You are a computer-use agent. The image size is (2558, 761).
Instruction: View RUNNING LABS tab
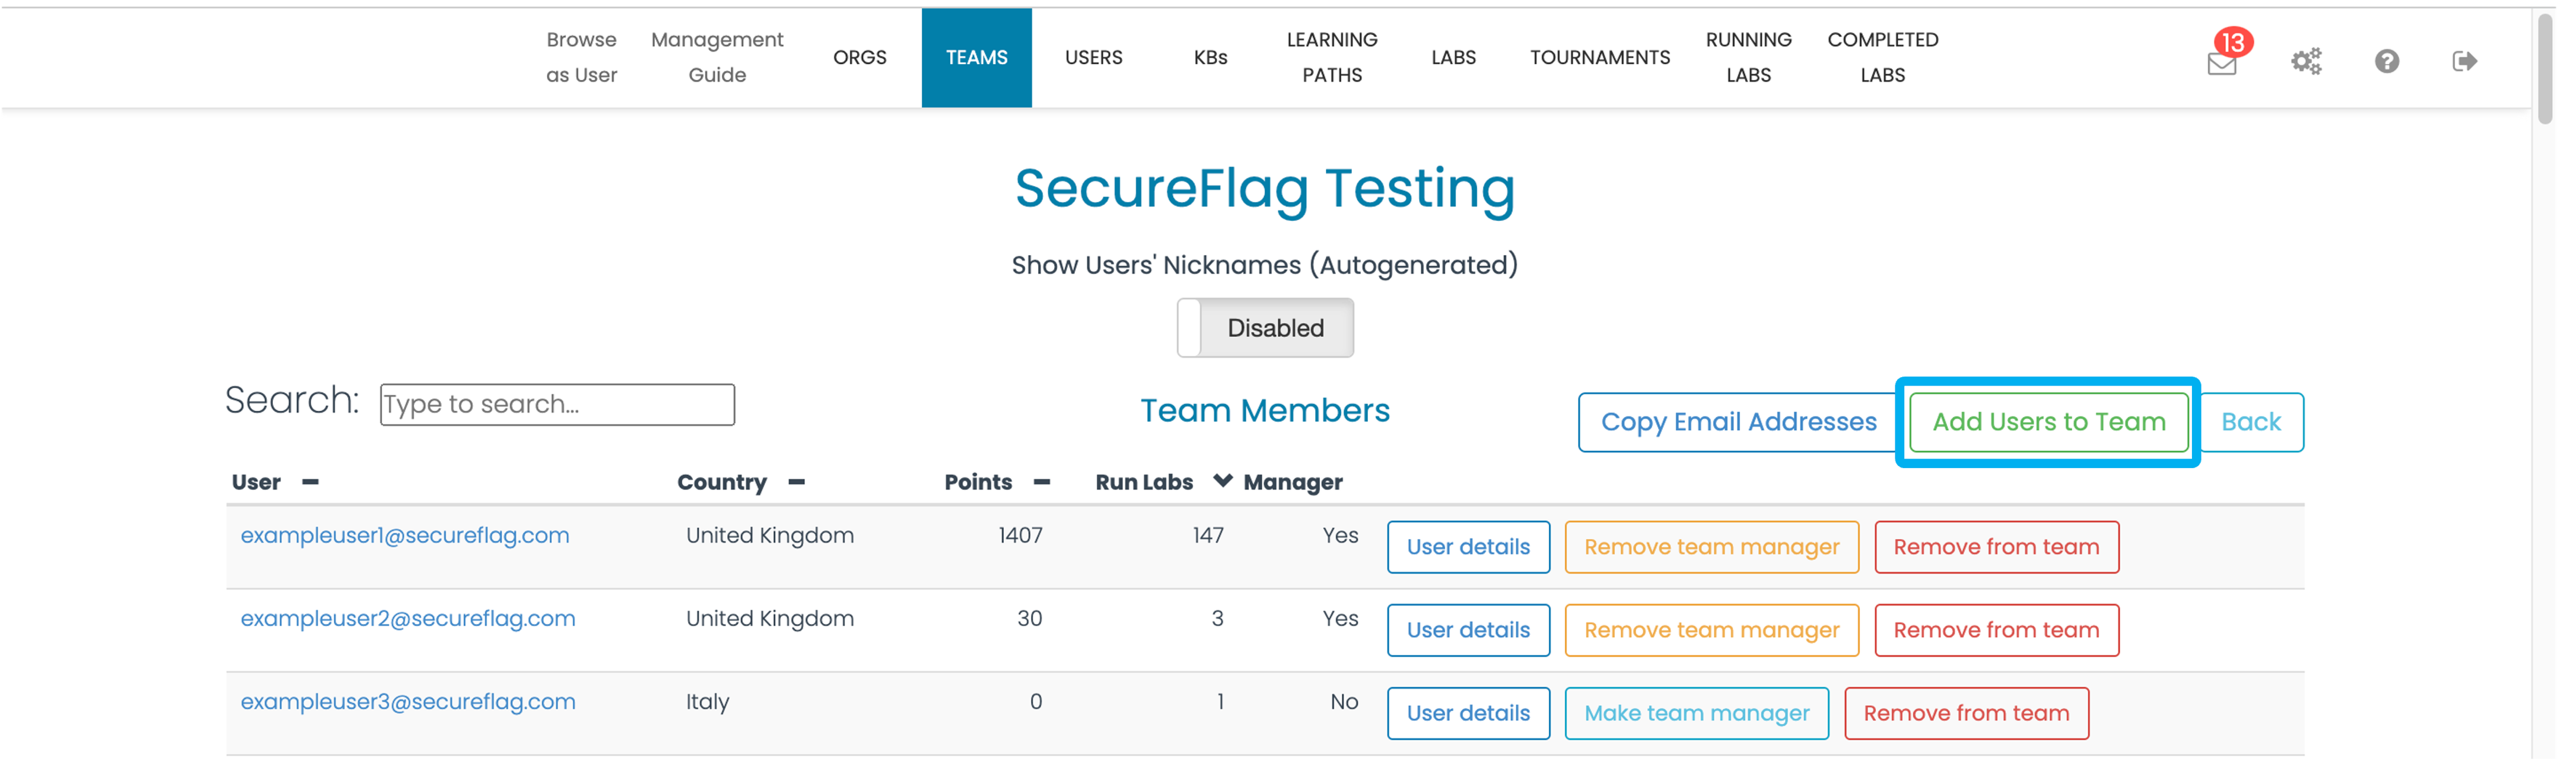pos(1748,58)
